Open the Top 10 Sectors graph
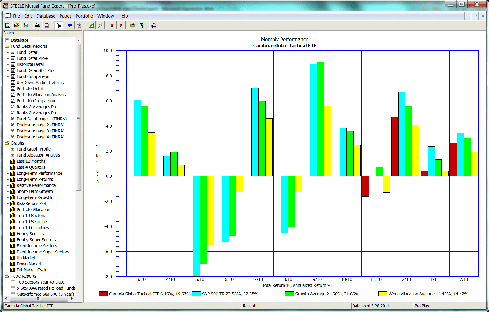Image resolution: width=489 pixels, height=312 pixels. click(x=31, y=216)
